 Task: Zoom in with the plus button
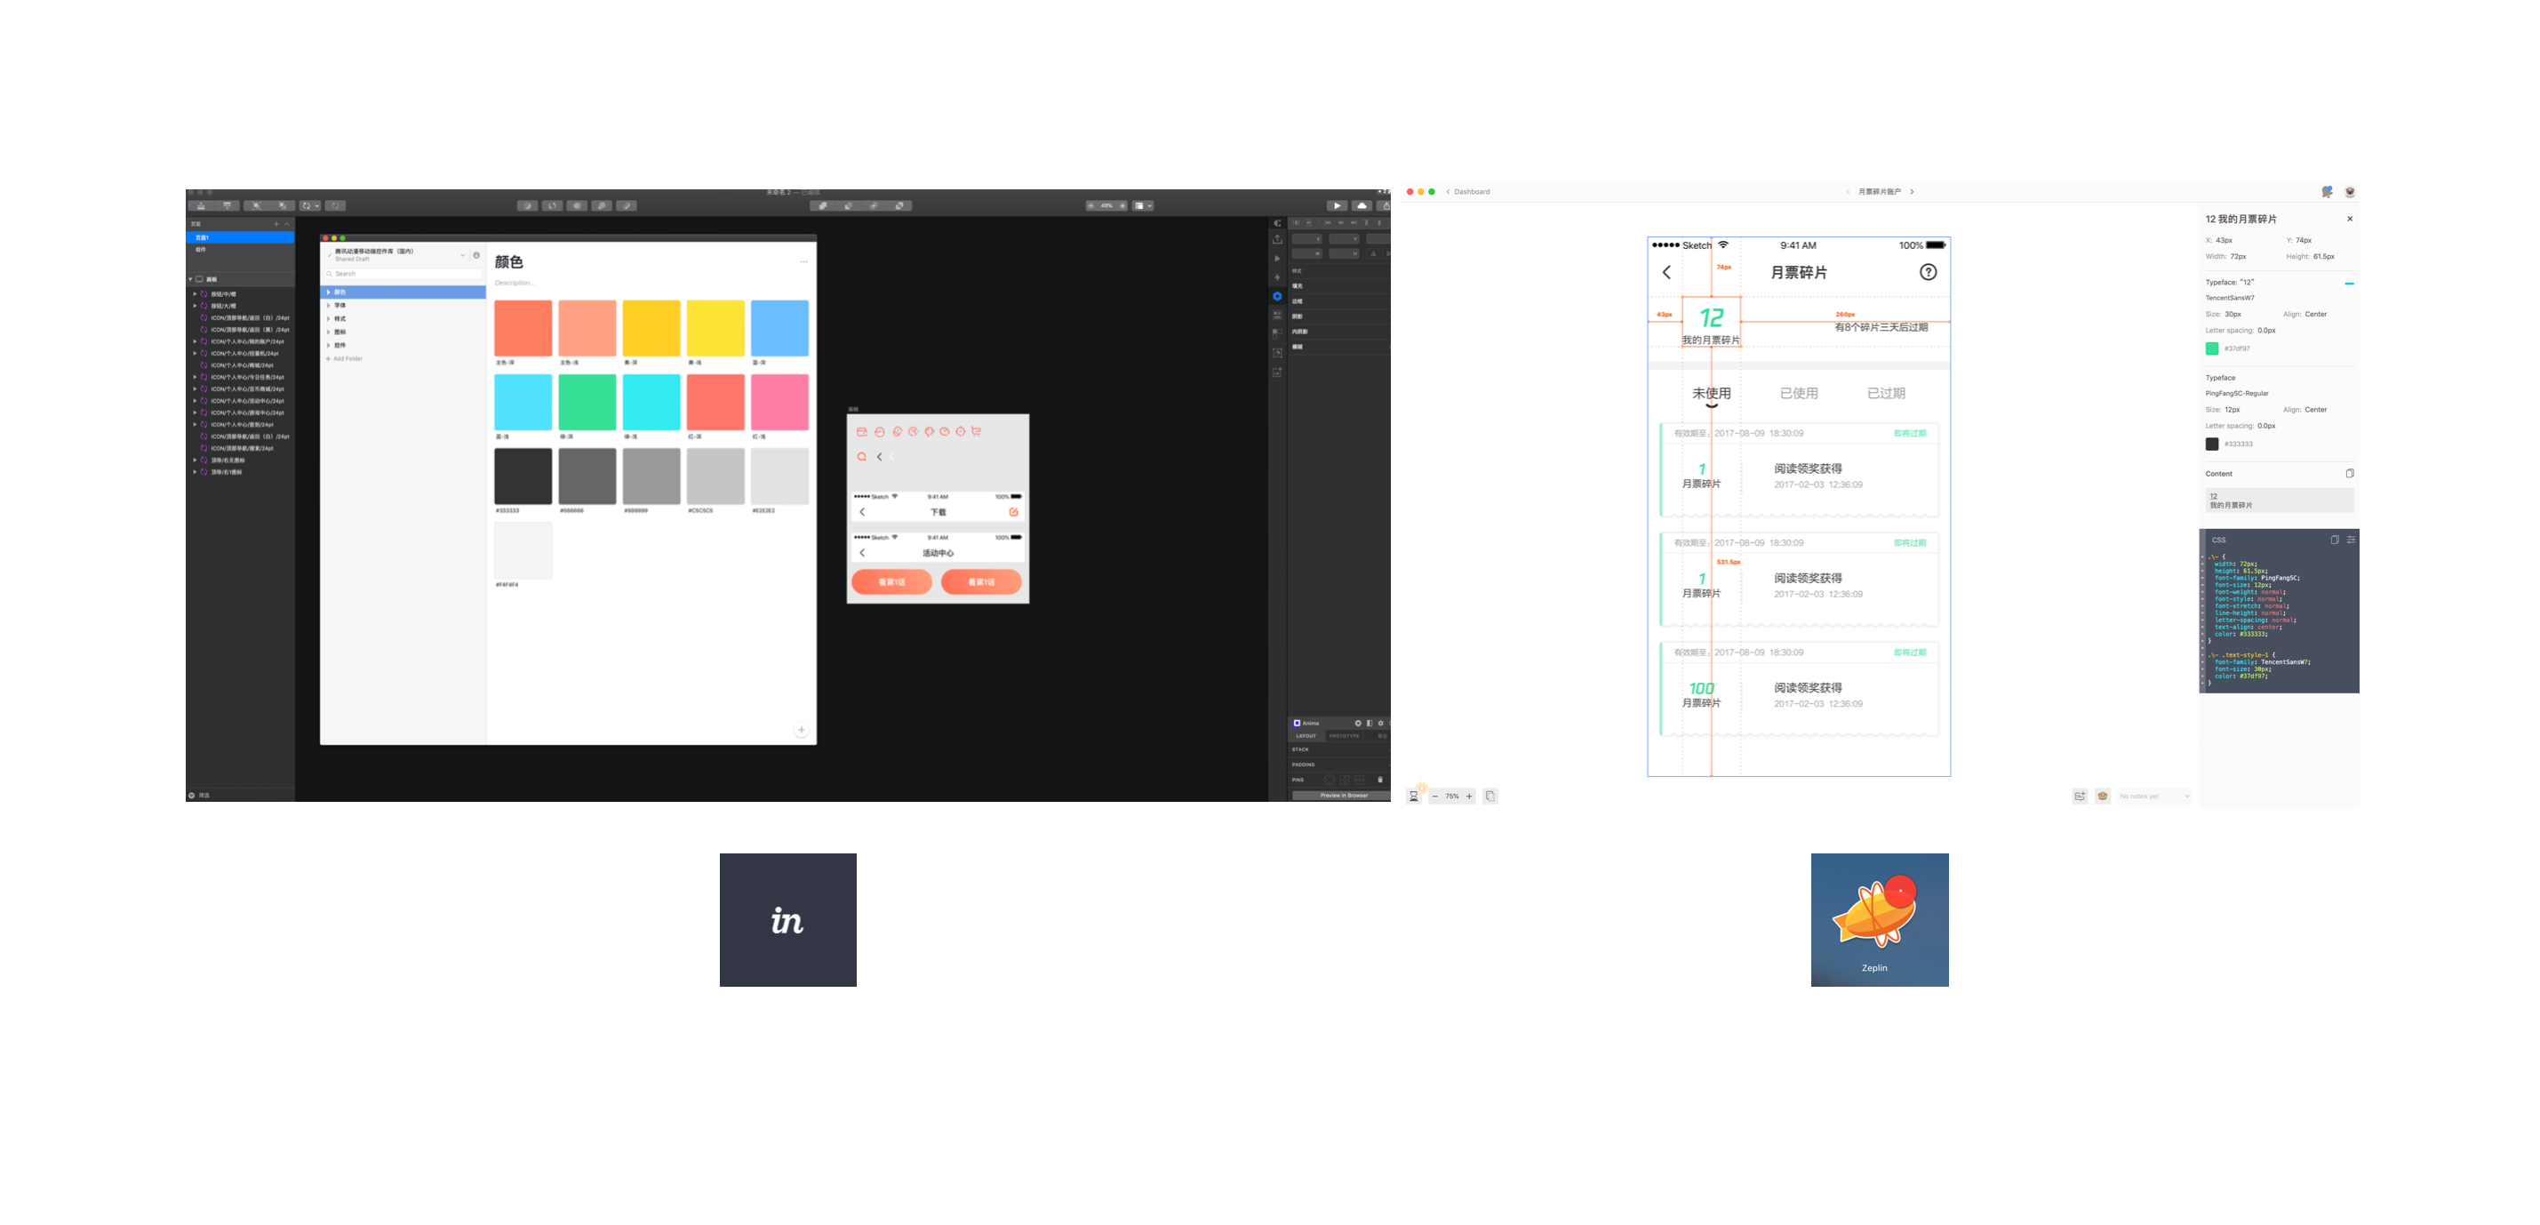click(x=1469, y=796)
